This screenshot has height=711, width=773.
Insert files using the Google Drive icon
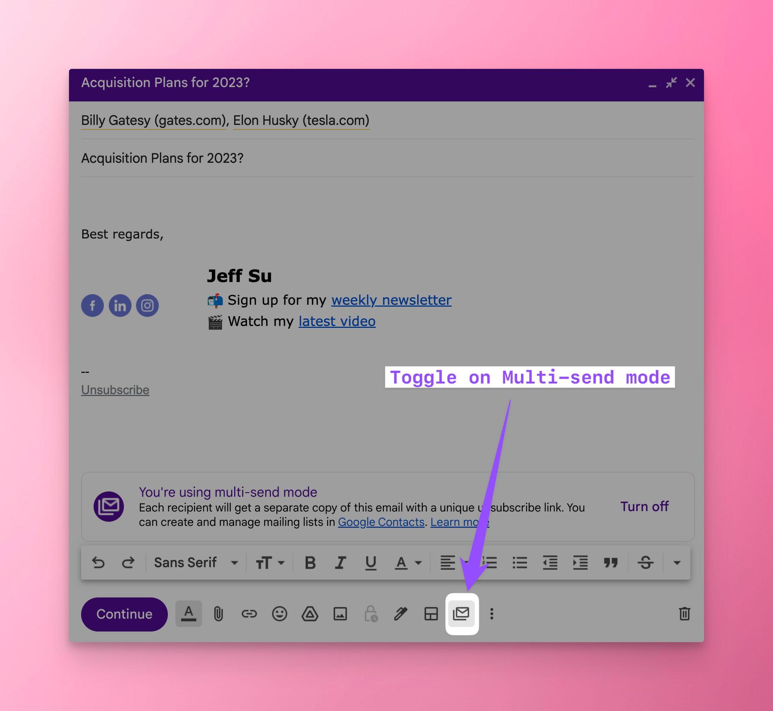(x=310, y=614)
